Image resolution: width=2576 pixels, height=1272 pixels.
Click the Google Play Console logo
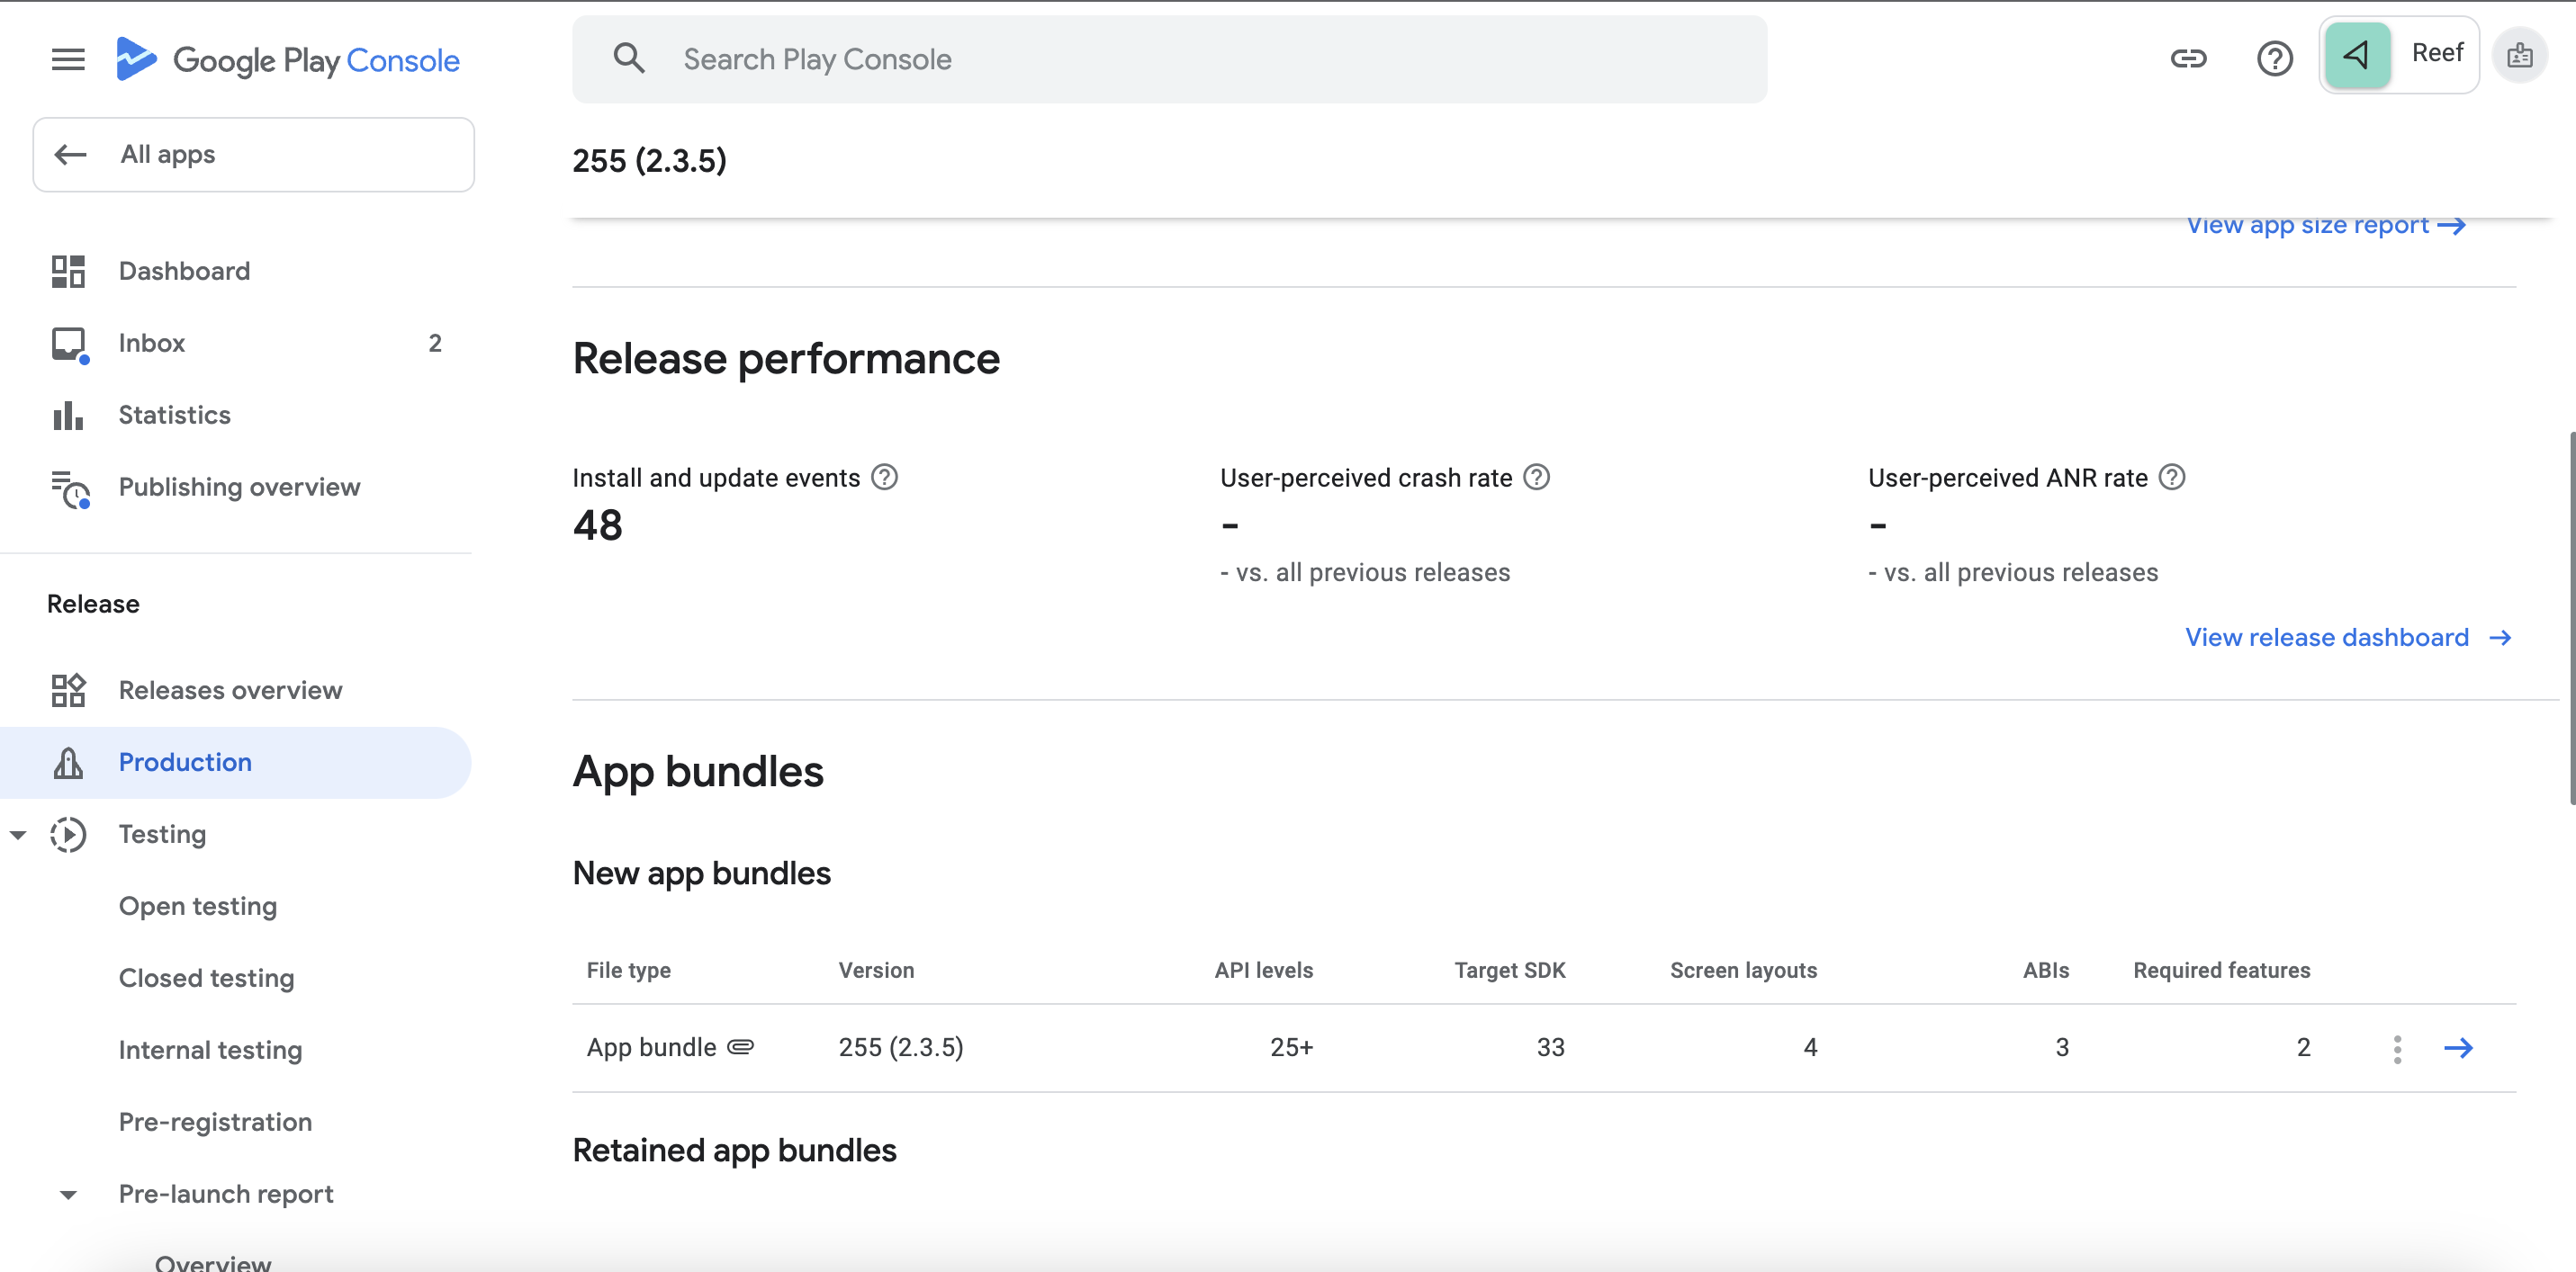point(287,60)
